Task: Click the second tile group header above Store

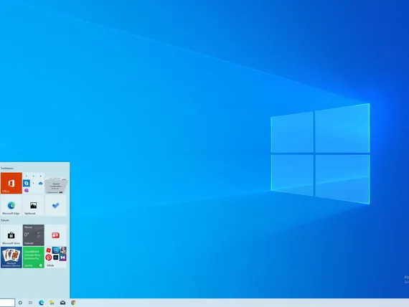Action: pos(5,220)
